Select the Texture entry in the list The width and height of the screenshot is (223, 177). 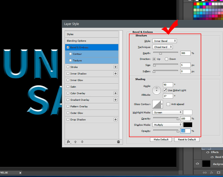coord(92,60)
